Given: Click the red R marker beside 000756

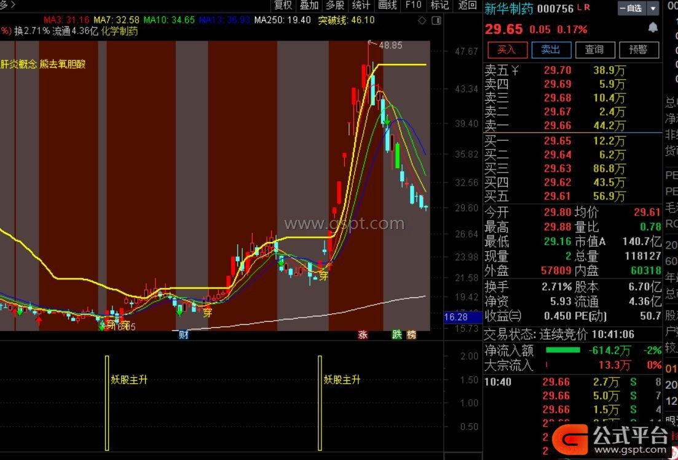Looking at the screenshot, I should [587, 7].
